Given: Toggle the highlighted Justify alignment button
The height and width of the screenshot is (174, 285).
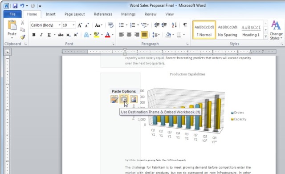Looking at the screenshot, I should point(144,35).
